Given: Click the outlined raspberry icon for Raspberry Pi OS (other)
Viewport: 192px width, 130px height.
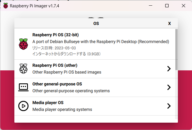Looking at the screenshot, I should (23, 69).
